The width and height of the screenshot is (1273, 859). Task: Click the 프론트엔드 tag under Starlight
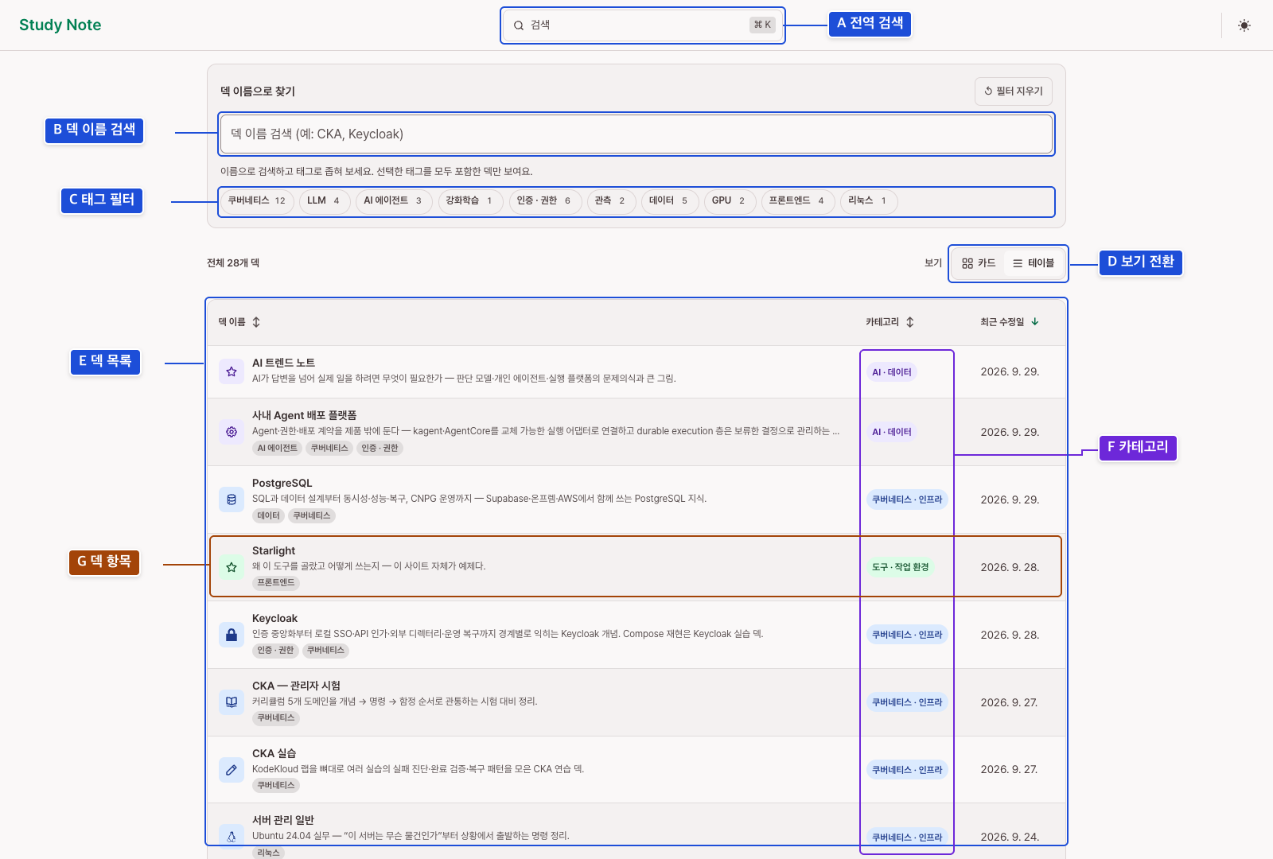[x=276, y=583]
